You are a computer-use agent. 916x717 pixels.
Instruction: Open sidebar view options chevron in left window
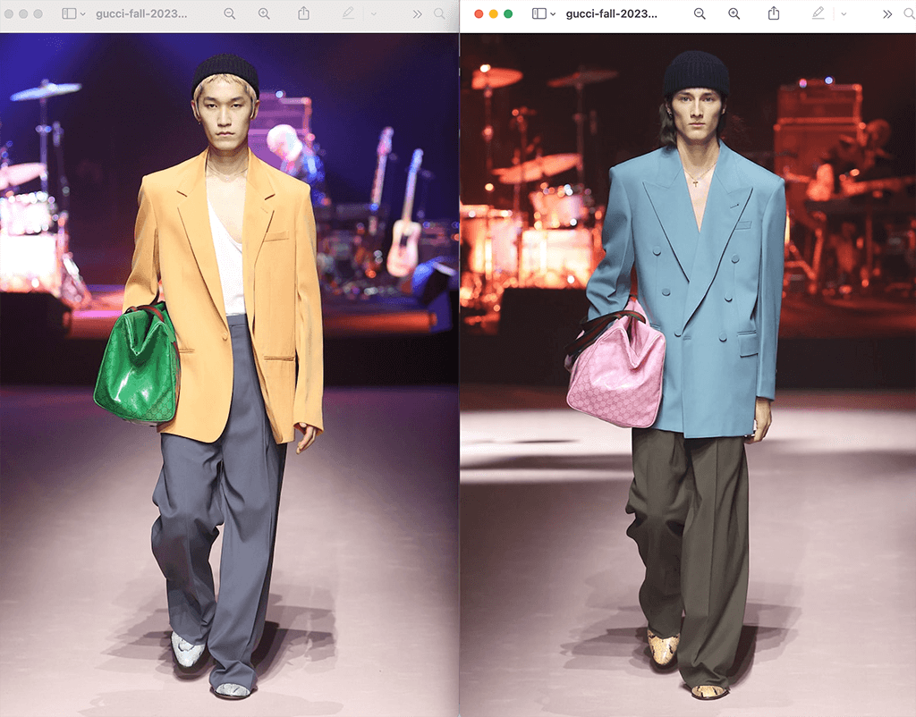click(83, 14)
